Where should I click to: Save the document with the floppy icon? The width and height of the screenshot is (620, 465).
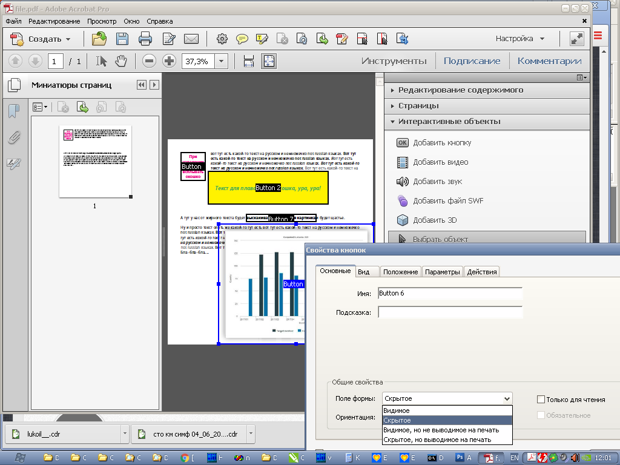pos(122,39)
